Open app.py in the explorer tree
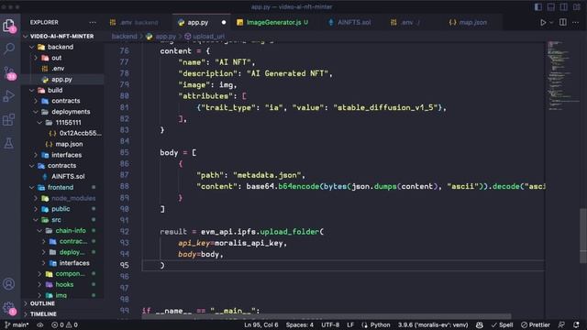The width and height of the screenshot is (587, 330). (62, 80)
